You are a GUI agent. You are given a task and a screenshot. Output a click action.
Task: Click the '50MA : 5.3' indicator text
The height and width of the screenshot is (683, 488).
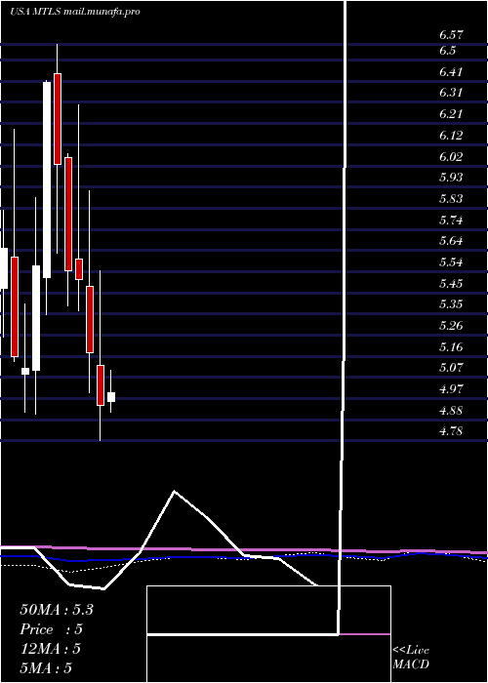(57, 610)
